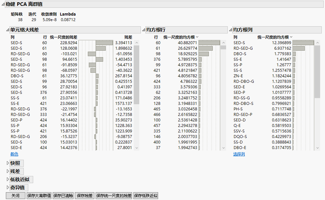Click the SED-P row 424 entry
Image resolution: width=325 pixels, height=200 pixels.
[16, 120]
